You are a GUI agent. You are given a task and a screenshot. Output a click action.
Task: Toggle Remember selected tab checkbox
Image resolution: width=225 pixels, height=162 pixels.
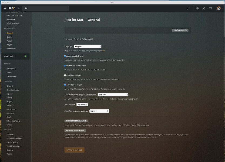[x=65, y=66]
